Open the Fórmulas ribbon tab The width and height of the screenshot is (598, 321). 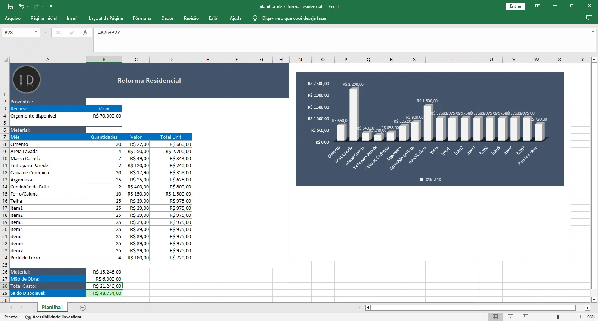click(x=142, y=18)
